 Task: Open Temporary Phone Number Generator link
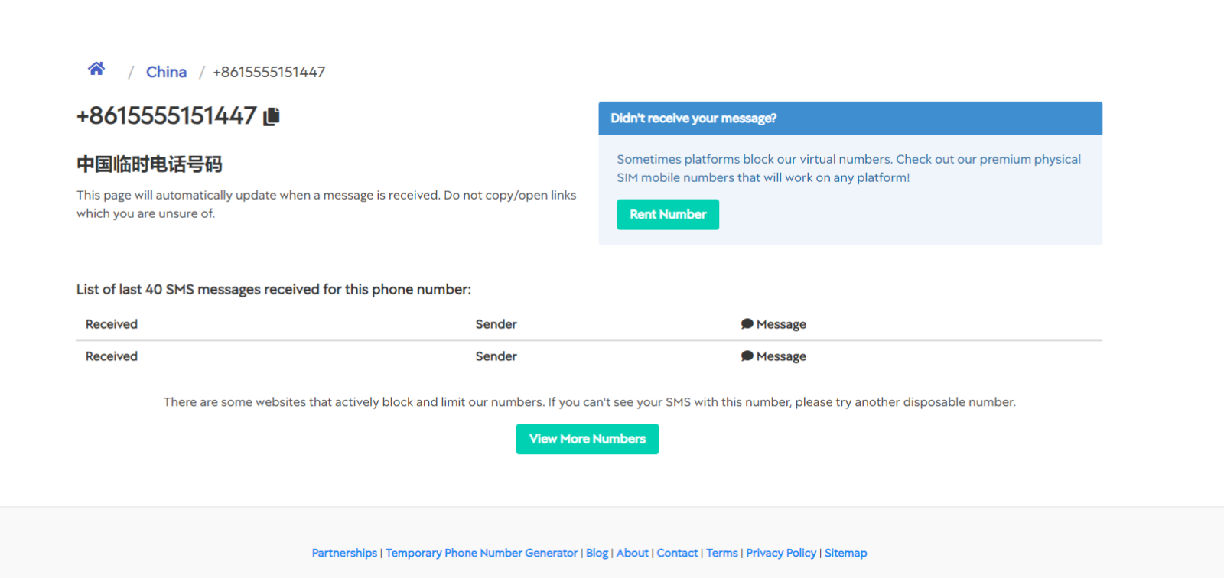pyautogui.click(x=481, y=553)
